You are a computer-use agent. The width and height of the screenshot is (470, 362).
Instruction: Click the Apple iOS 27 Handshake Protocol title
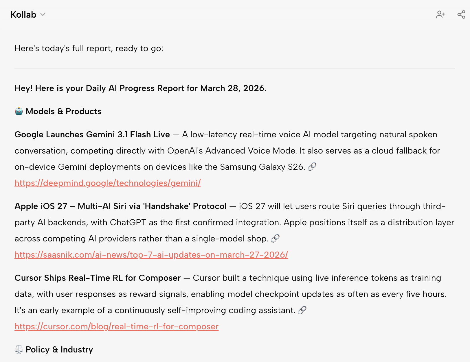120,206
